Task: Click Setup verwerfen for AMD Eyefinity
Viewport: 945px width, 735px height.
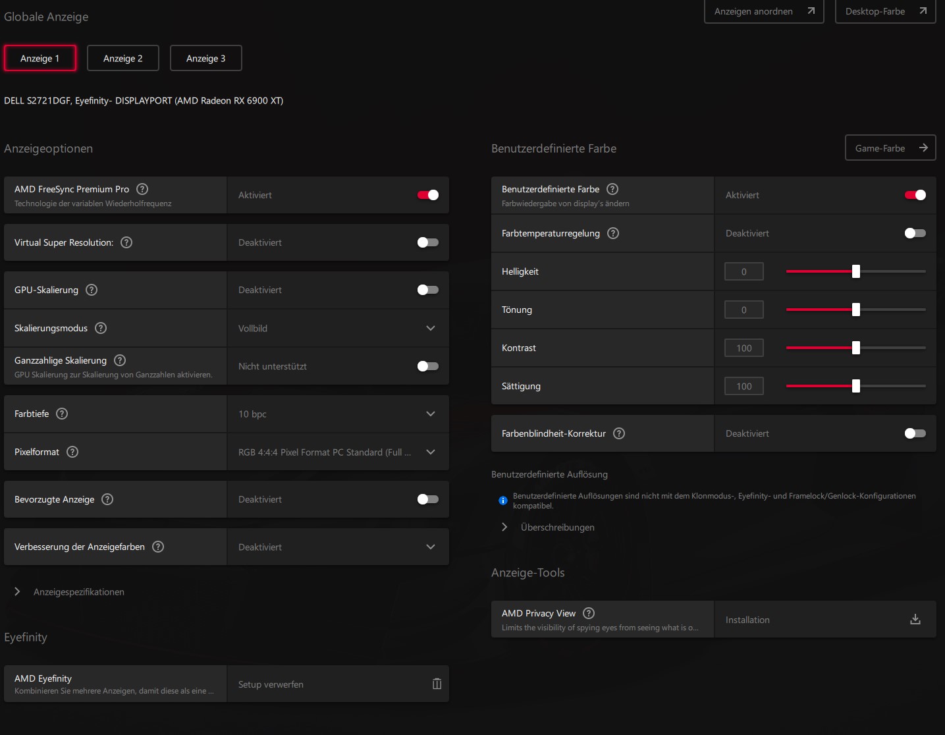Action: (x=338, y=684)
